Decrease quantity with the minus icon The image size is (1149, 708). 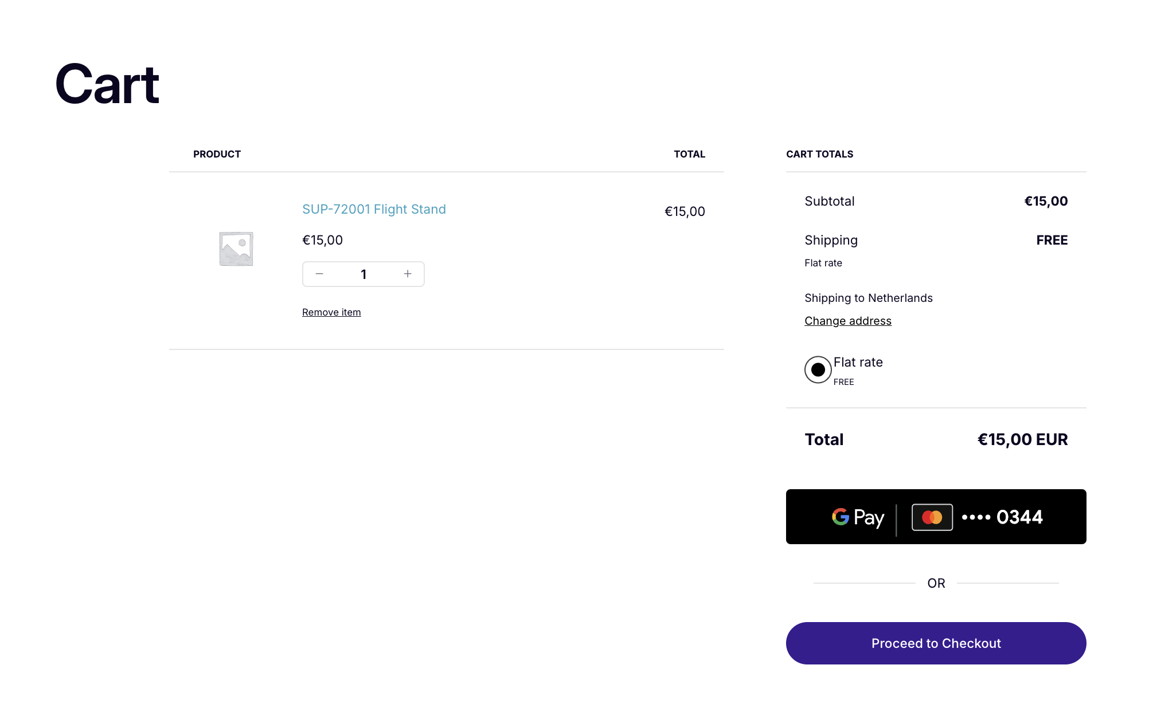(x=319, y=274)
